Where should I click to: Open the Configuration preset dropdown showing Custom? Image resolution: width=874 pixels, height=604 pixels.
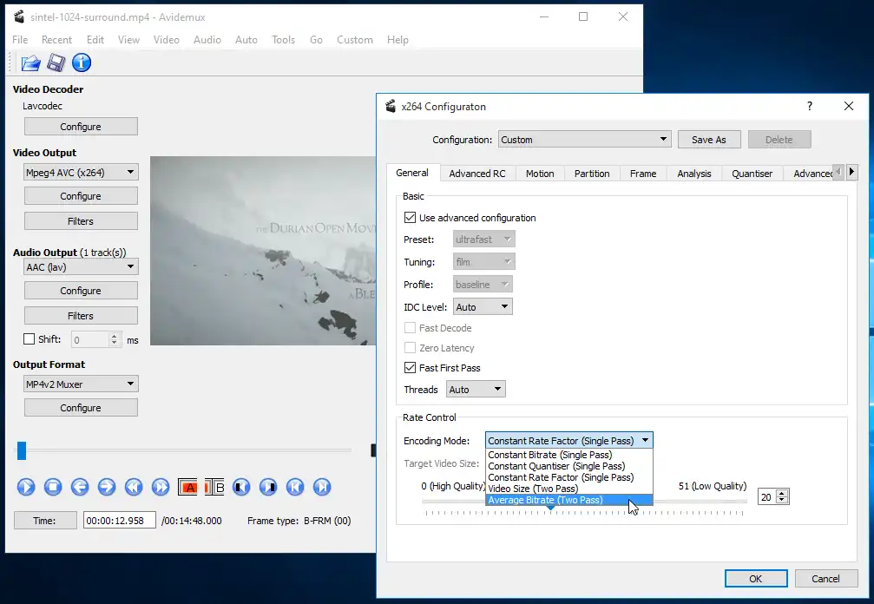[x=584, y=140]
